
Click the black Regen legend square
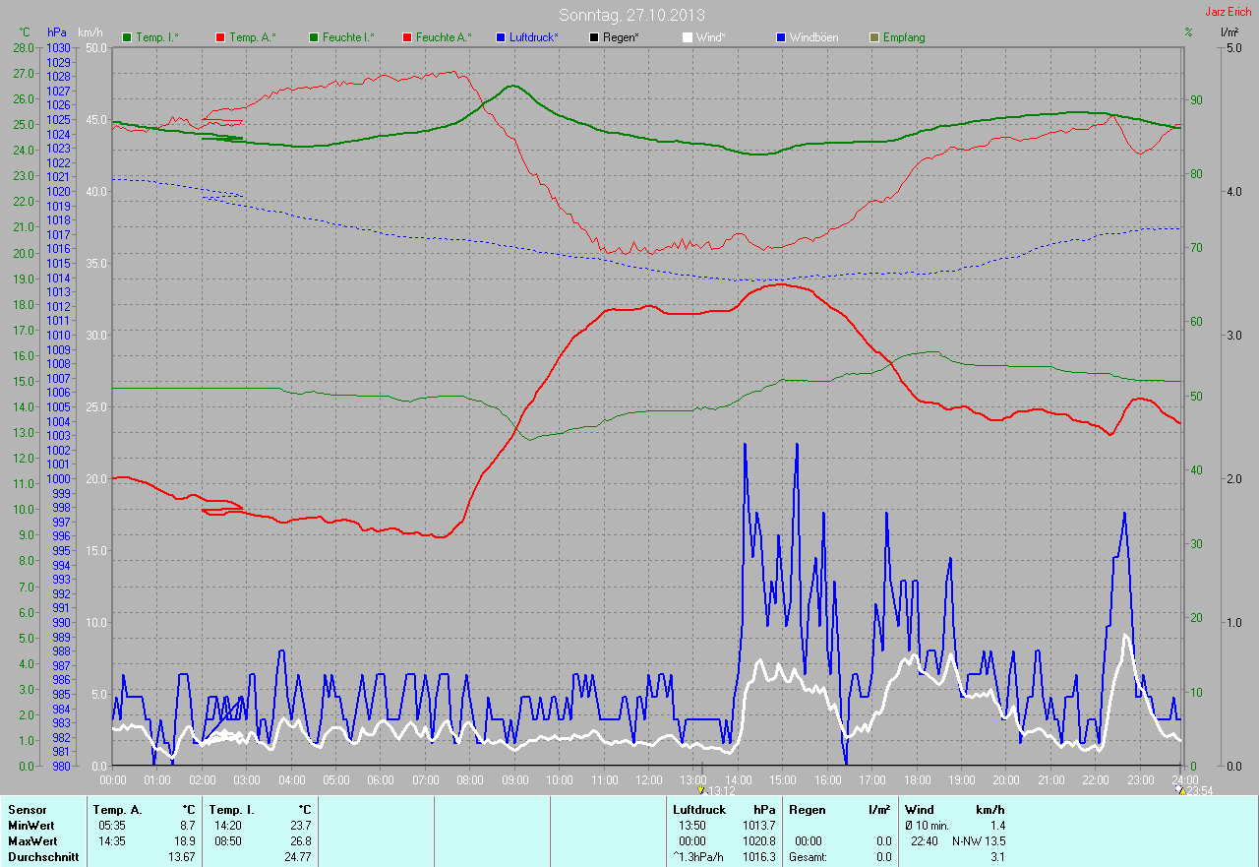(594, 37)
